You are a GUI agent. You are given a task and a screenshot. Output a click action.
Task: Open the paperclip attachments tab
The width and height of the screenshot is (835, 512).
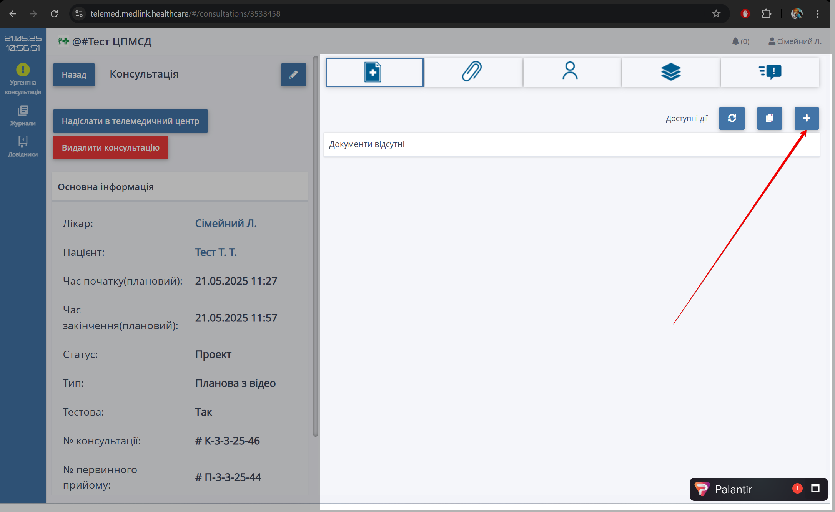(x=473, y=72)
